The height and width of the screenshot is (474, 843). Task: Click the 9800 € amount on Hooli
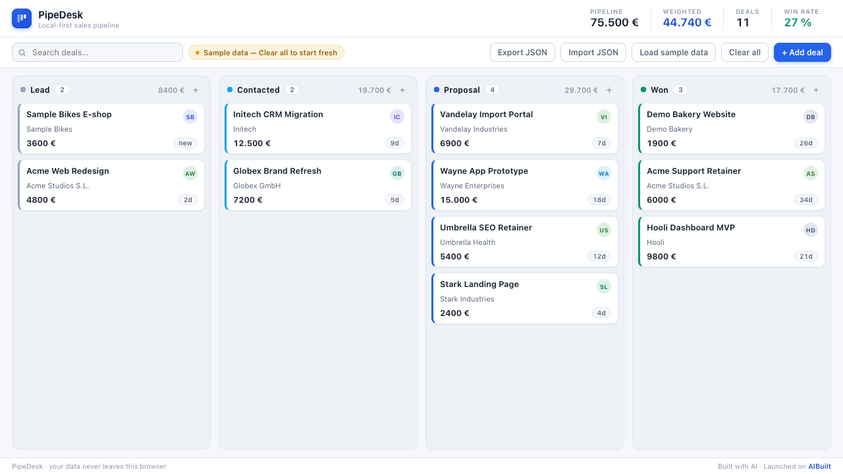661,256
